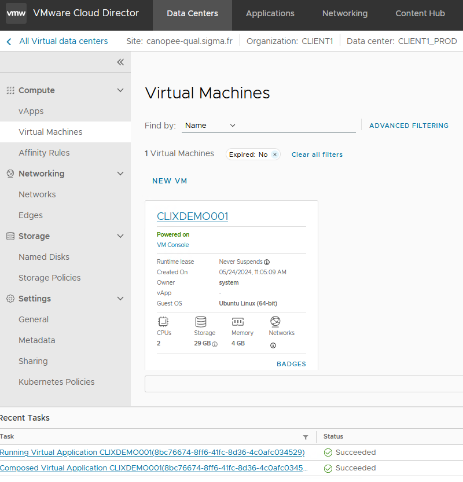The image size is (463, 482).
Task: Open ADVANCED FILTERING options
Action: [x=409, y=126]
